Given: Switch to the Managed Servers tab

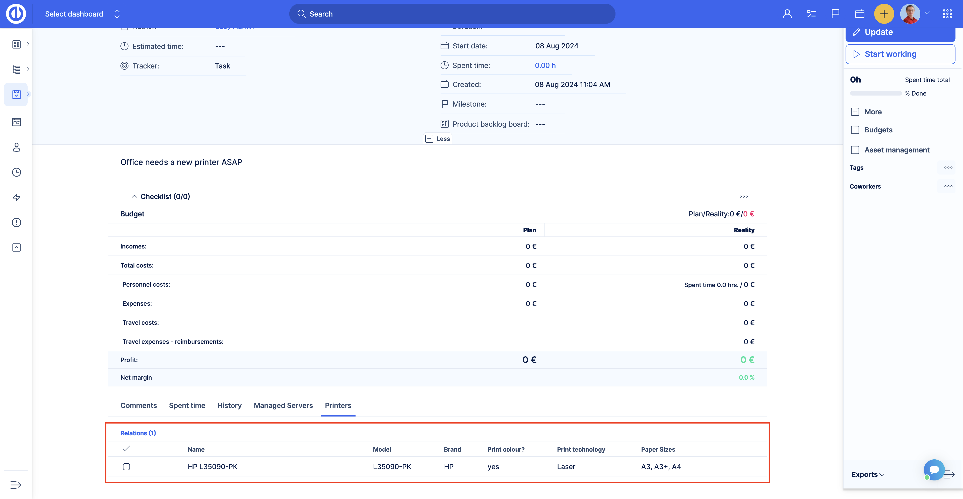Looking at the screenshot, I should (x=283, y=405).
